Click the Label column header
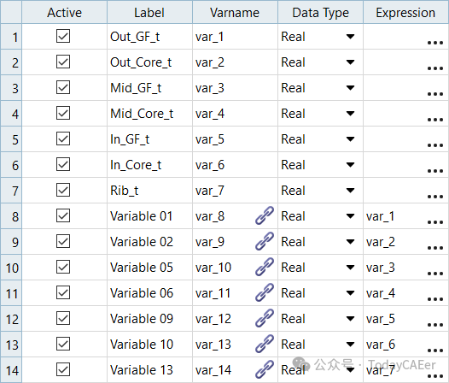 pyautogui.click(x=149, y=12)
